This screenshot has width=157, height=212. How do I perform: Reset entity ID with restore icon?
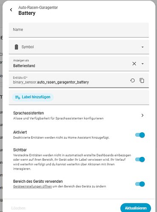coord(132,81)
